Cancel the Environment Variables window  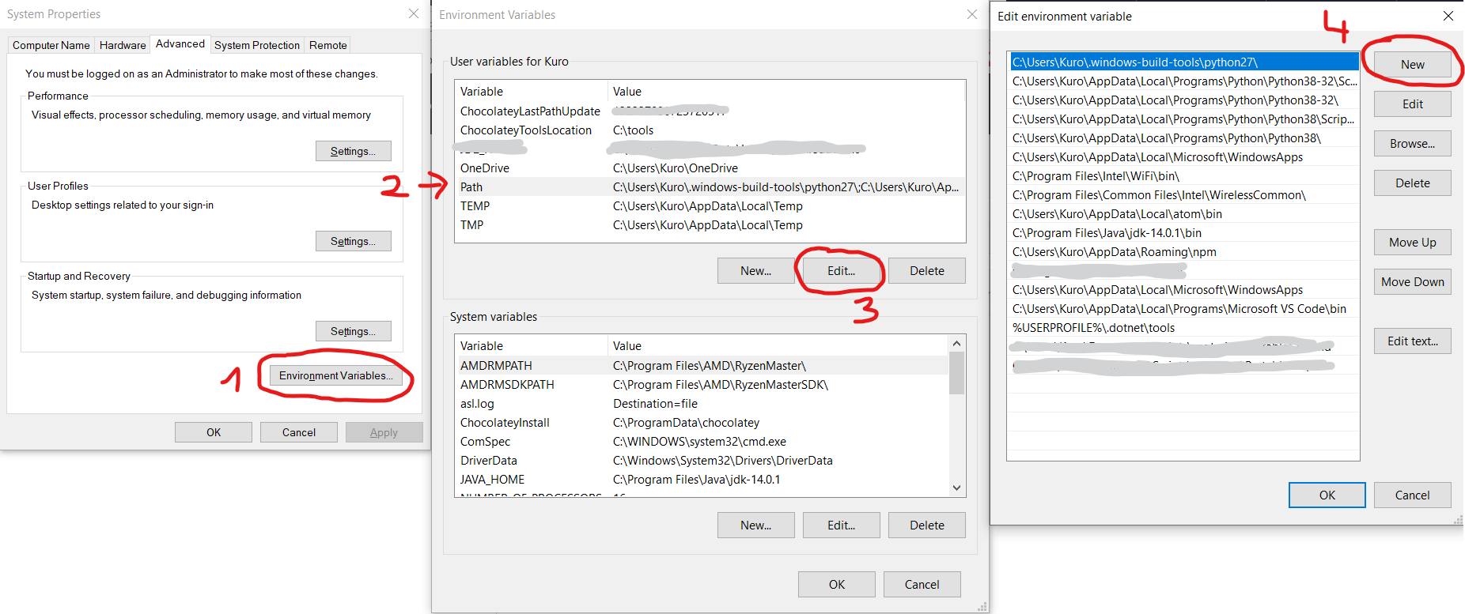922,584
